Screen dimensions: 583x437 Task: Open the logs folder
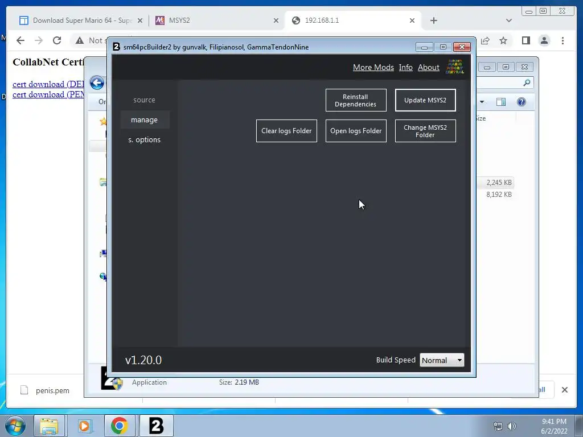(356, 131)
